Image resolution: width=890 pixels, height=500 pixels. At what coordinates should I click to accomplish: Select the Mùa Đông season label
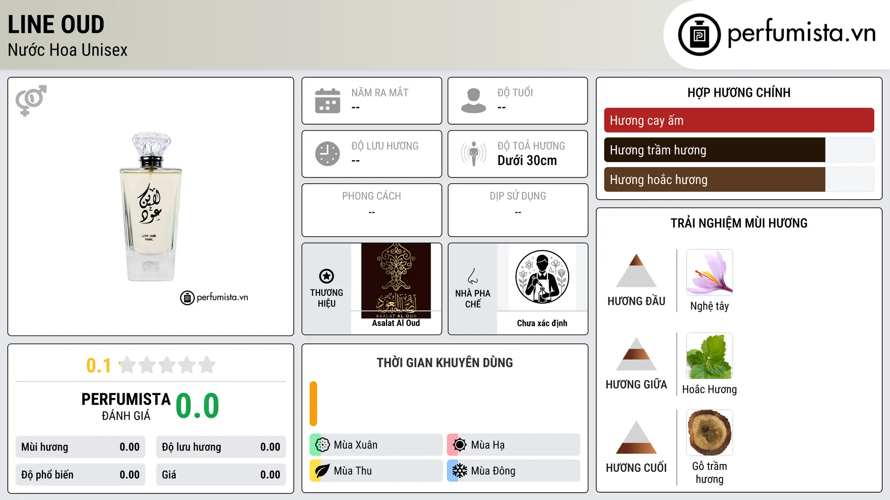(x=493, y=471)
